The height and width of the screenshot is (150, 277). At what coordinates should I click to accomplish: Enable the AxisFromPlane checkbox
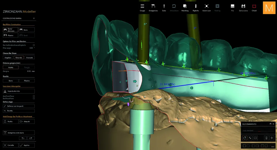click(34, 96)
